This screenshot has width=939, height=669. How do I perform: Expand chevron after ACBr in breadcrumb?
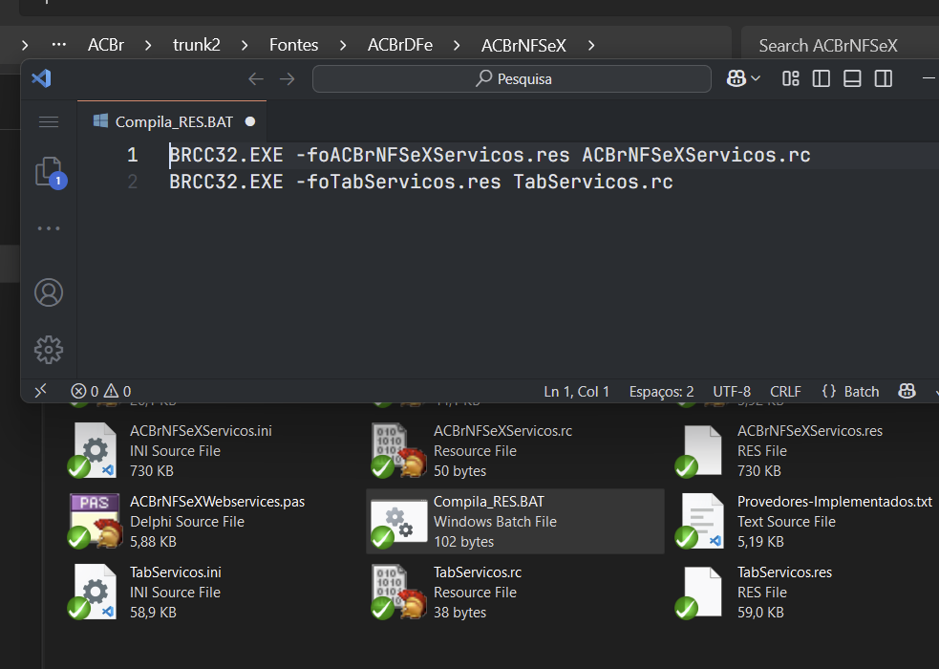tap(148, 46)
